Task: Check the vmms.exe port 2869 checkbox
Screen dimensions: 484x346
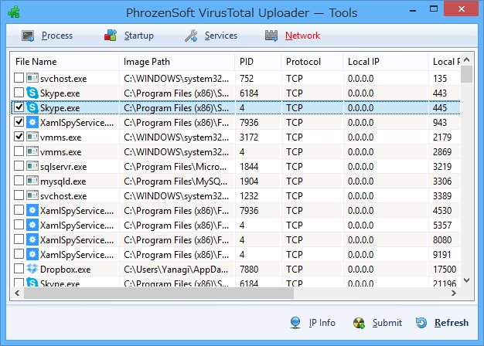Action: point(19,151)
